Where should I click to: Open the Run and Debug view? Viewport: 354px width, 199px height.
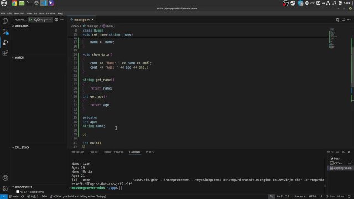[x=5, y=42]
